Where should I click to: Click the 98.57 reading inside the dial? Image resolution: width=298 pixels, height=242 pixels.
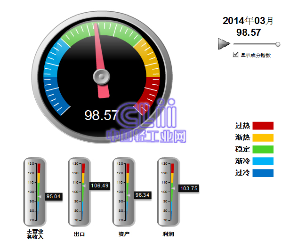[101, 115]
